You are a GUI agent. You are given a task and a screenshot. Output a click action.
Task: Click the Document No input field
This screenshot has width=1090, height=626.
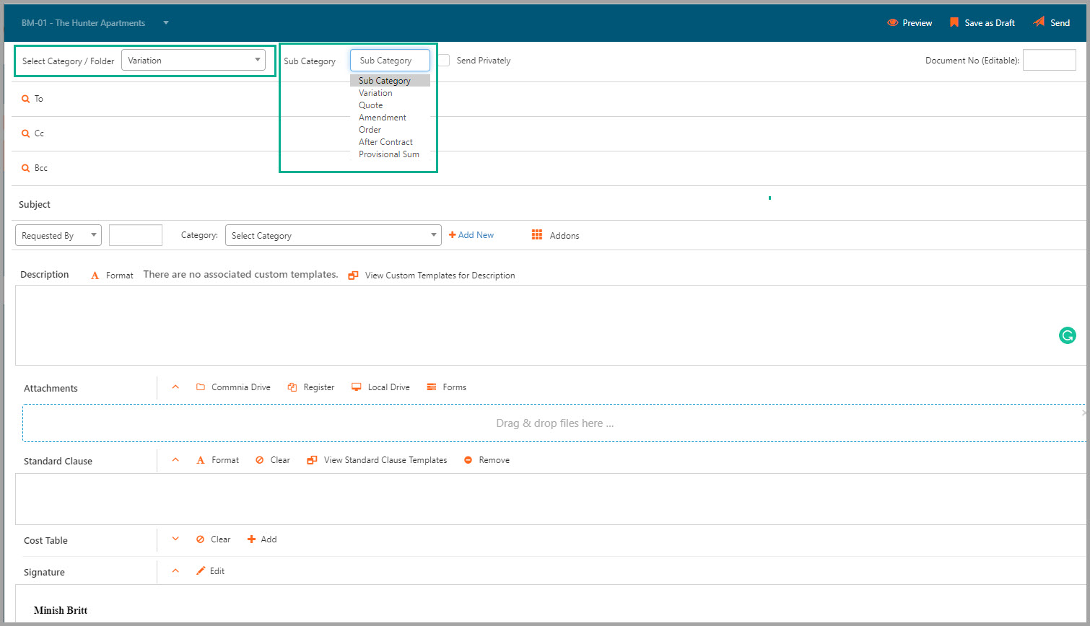[x=1050, y=61]
